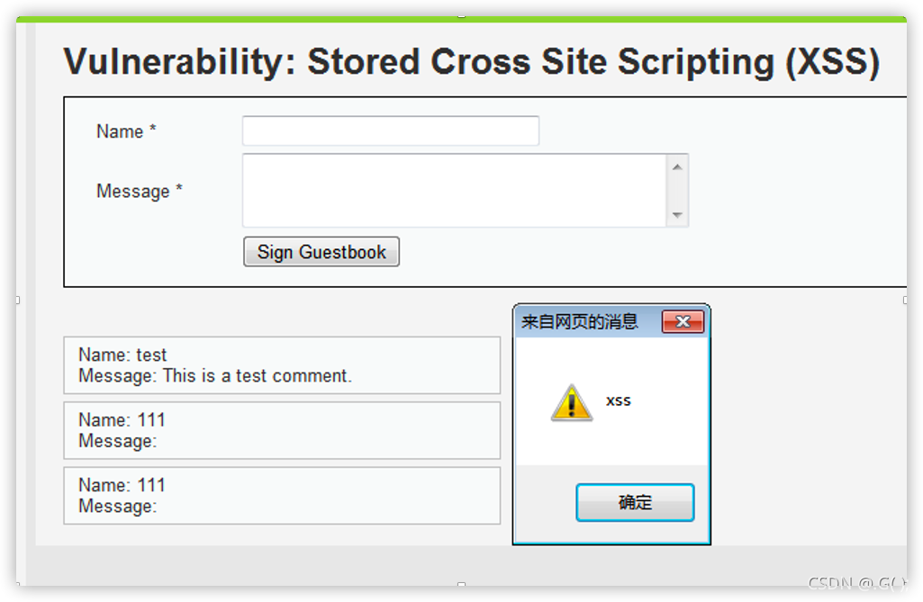Click inside the Message textarea

(x=455, y=191)
